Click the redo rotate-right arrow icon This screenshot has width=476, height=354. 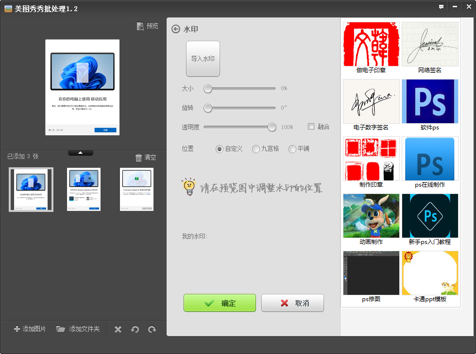pyautogui.click(x=152, y=329)
